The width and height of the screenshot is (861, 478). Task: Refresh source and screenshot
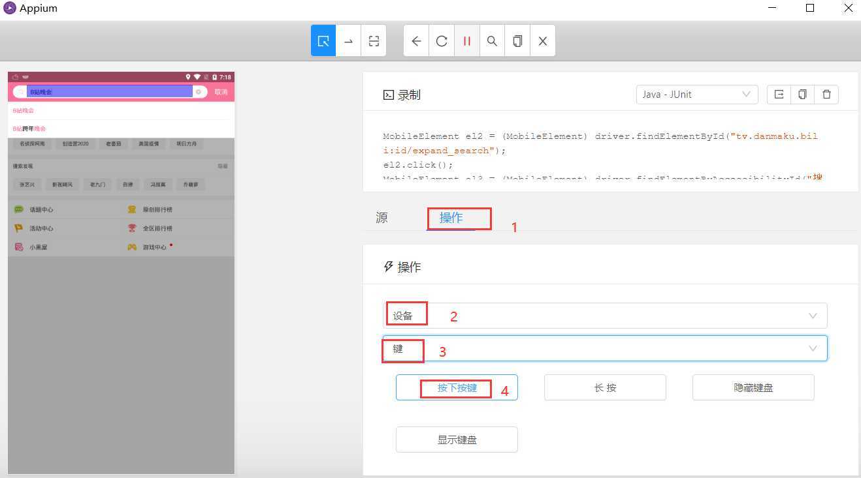tap(442, 41)
